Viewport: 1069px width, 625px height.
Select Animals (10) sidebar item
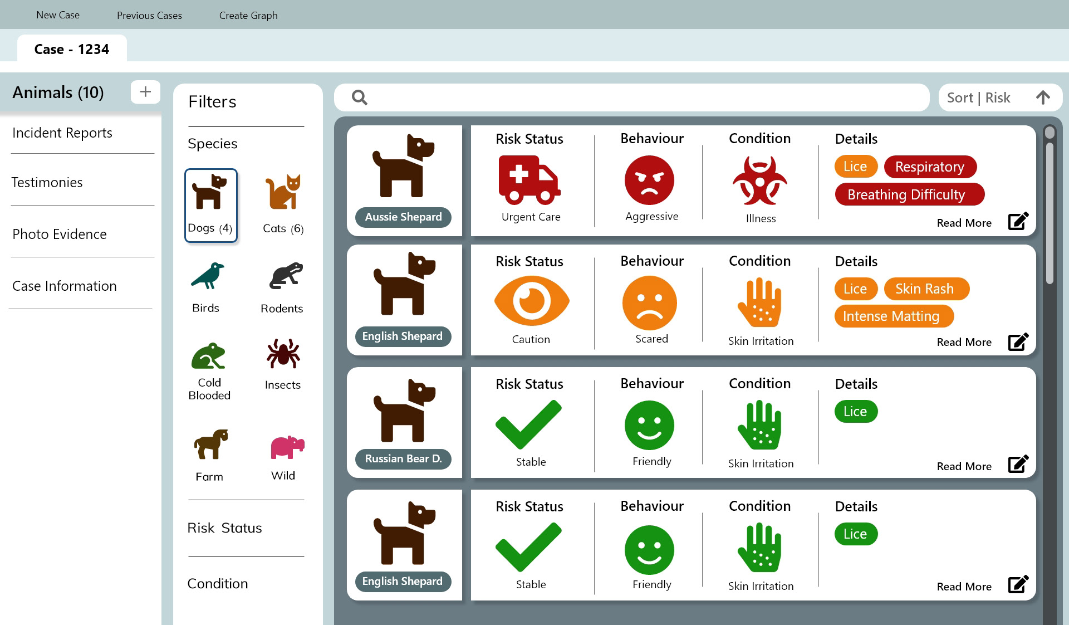pos(58,92)
